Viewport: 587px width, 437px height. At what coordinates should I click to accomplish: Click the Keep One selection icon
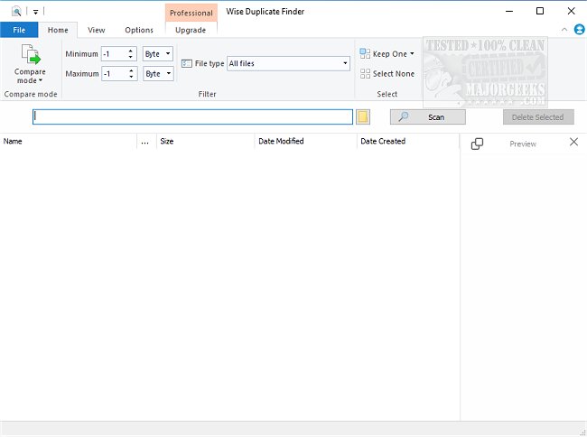click(365, 54)
